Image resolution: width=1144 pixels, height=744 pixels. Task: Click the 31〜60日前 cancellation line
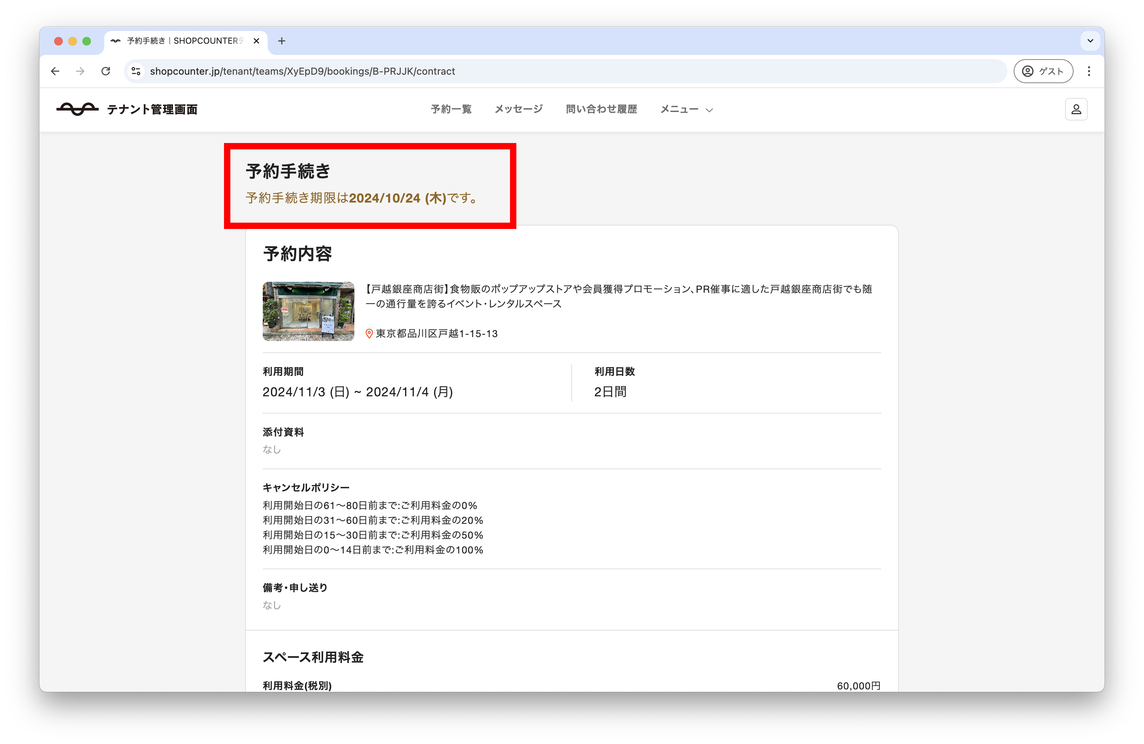373,520
